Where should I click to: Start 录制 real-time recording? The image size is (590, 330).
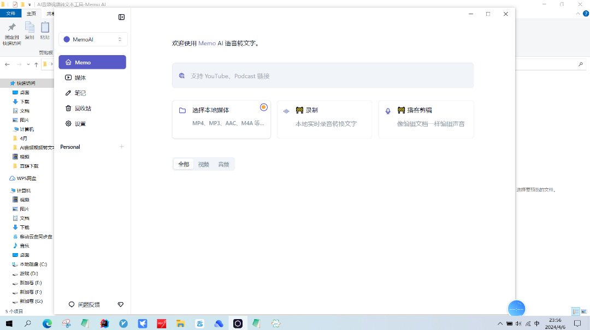point(324,119)
